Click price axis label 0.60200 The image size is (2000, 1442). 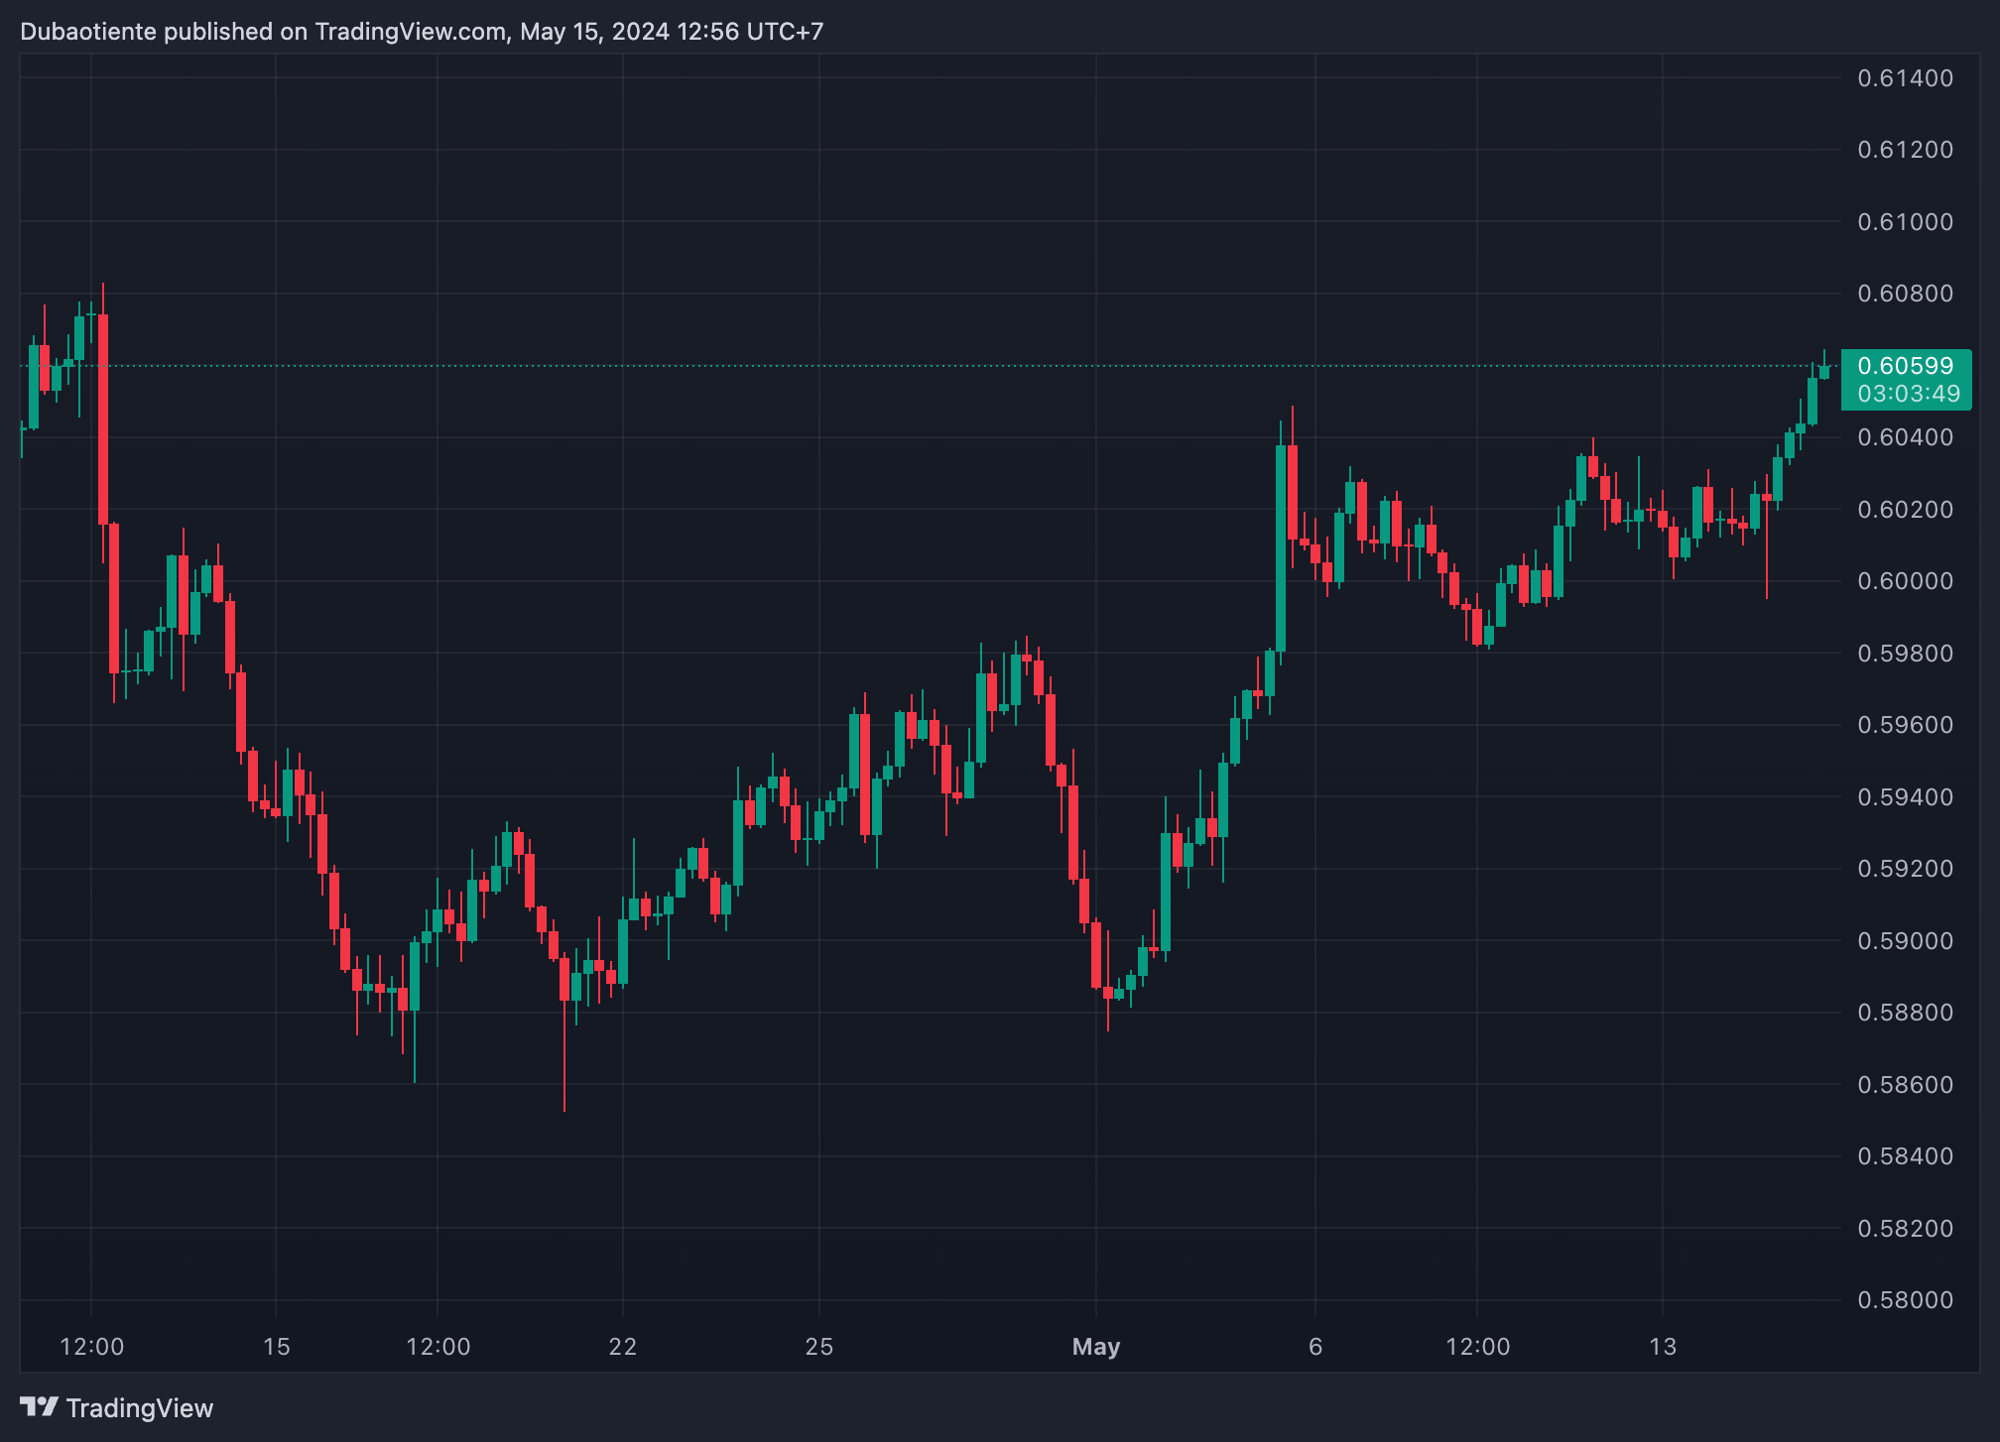[x=1905, y=510]
